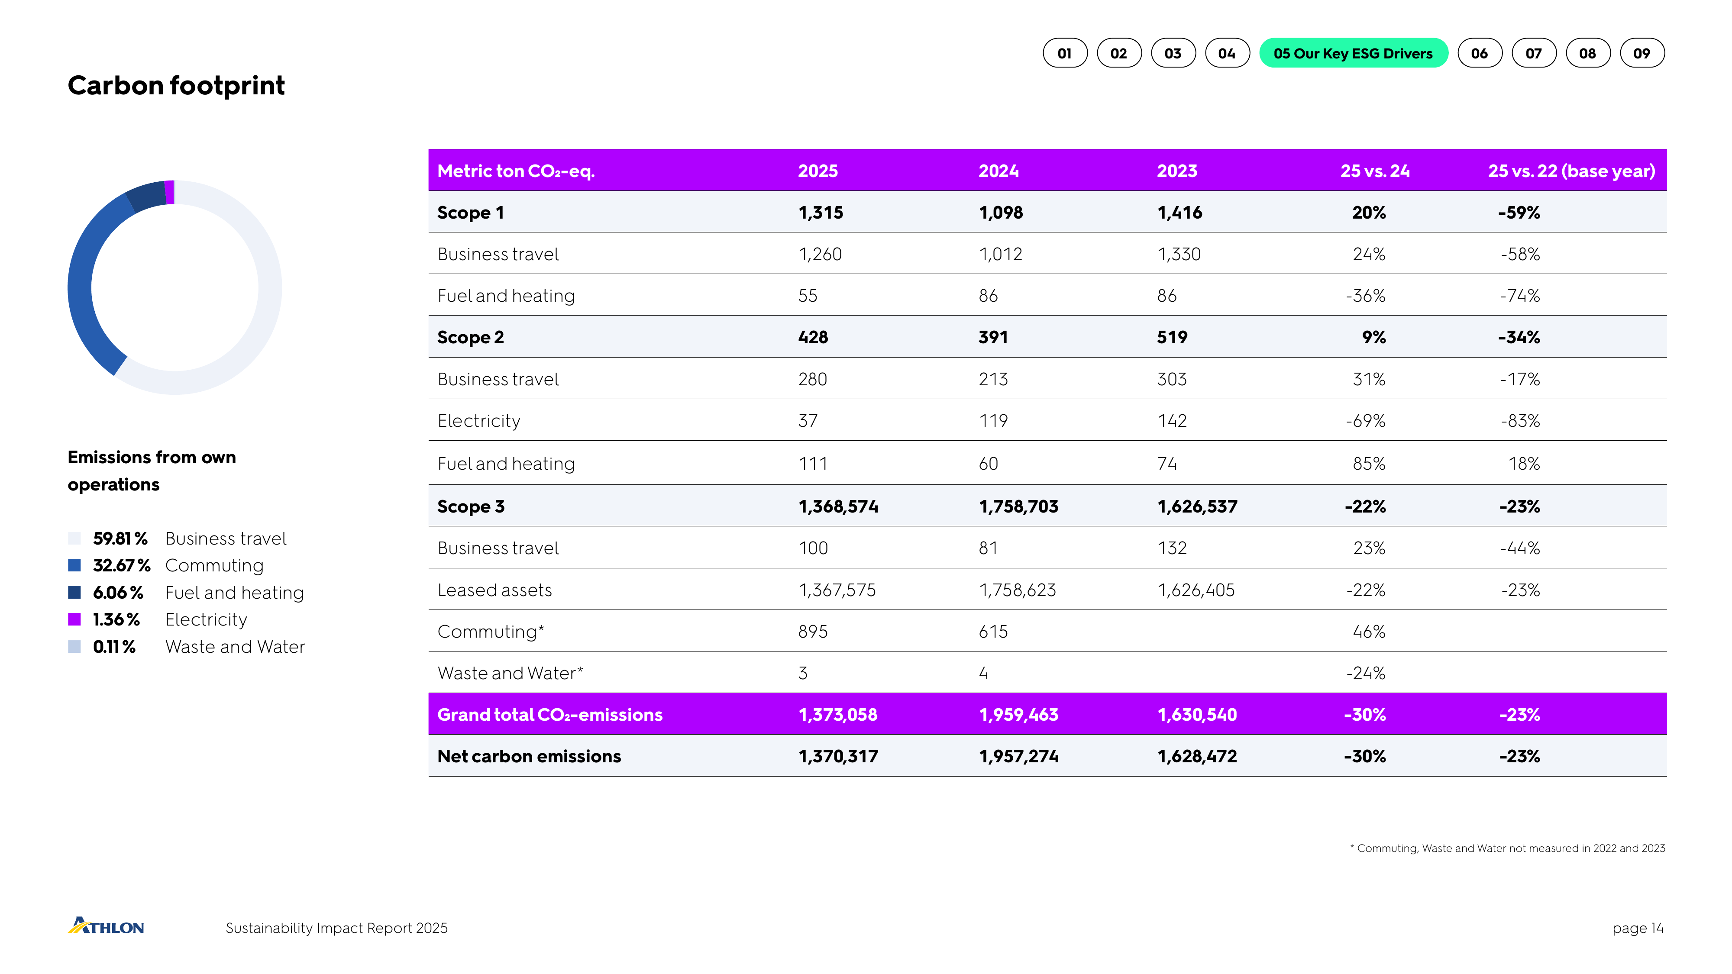The height and width of the screenshot is (974, 1732).
Task: Click the 59.81% legend percentage
Action: [x=120, y=539]
